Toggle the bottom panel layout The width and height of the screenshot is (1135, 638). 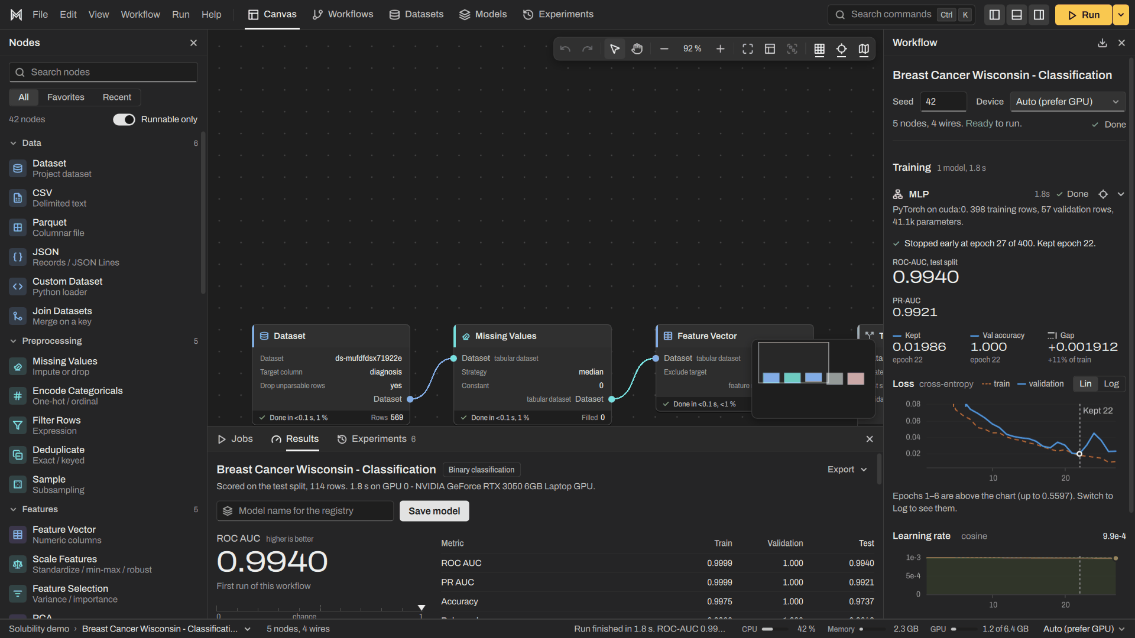click(x=1017, y=15)
